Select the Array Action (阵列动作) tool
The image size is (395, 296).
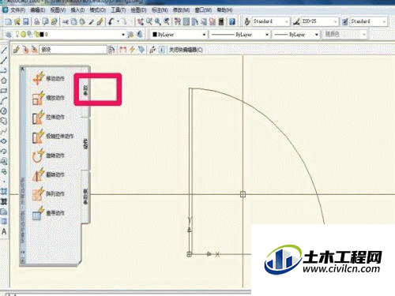coord(48,194)
